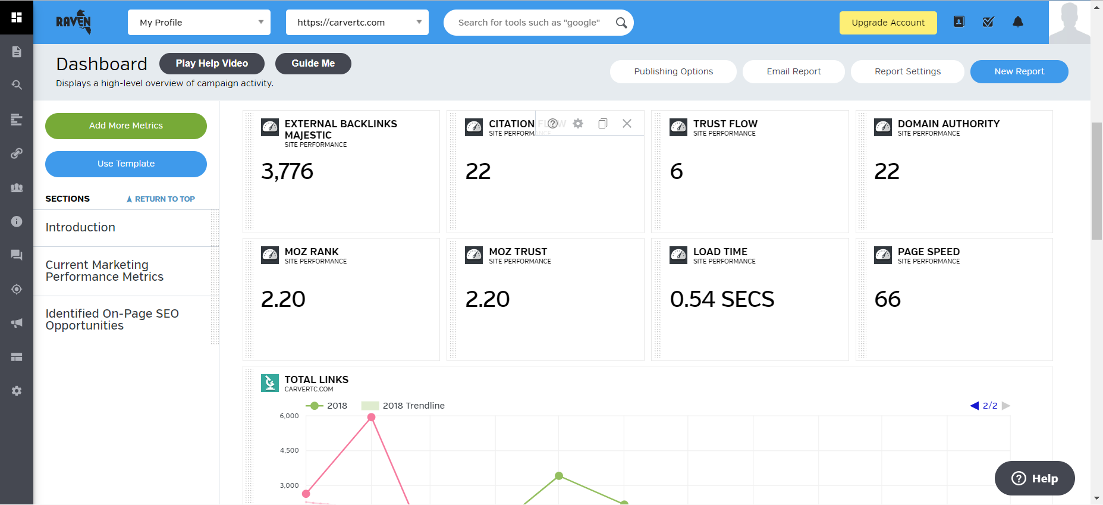Click gauge icon on Page Speed widget
The height and width of the screenshot is (505, 1103).
(x=883, y=255)
